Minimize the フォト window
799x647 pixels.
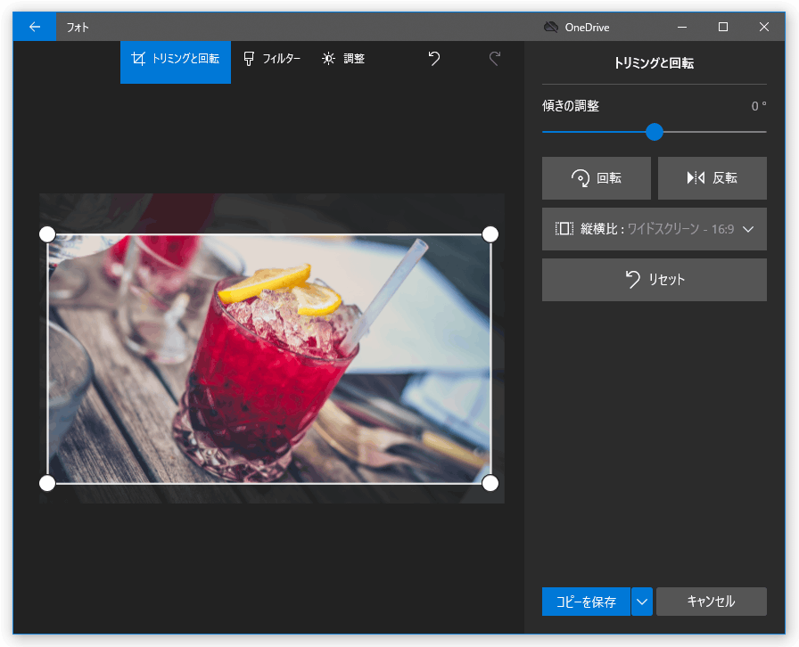[x=682, y=27]
